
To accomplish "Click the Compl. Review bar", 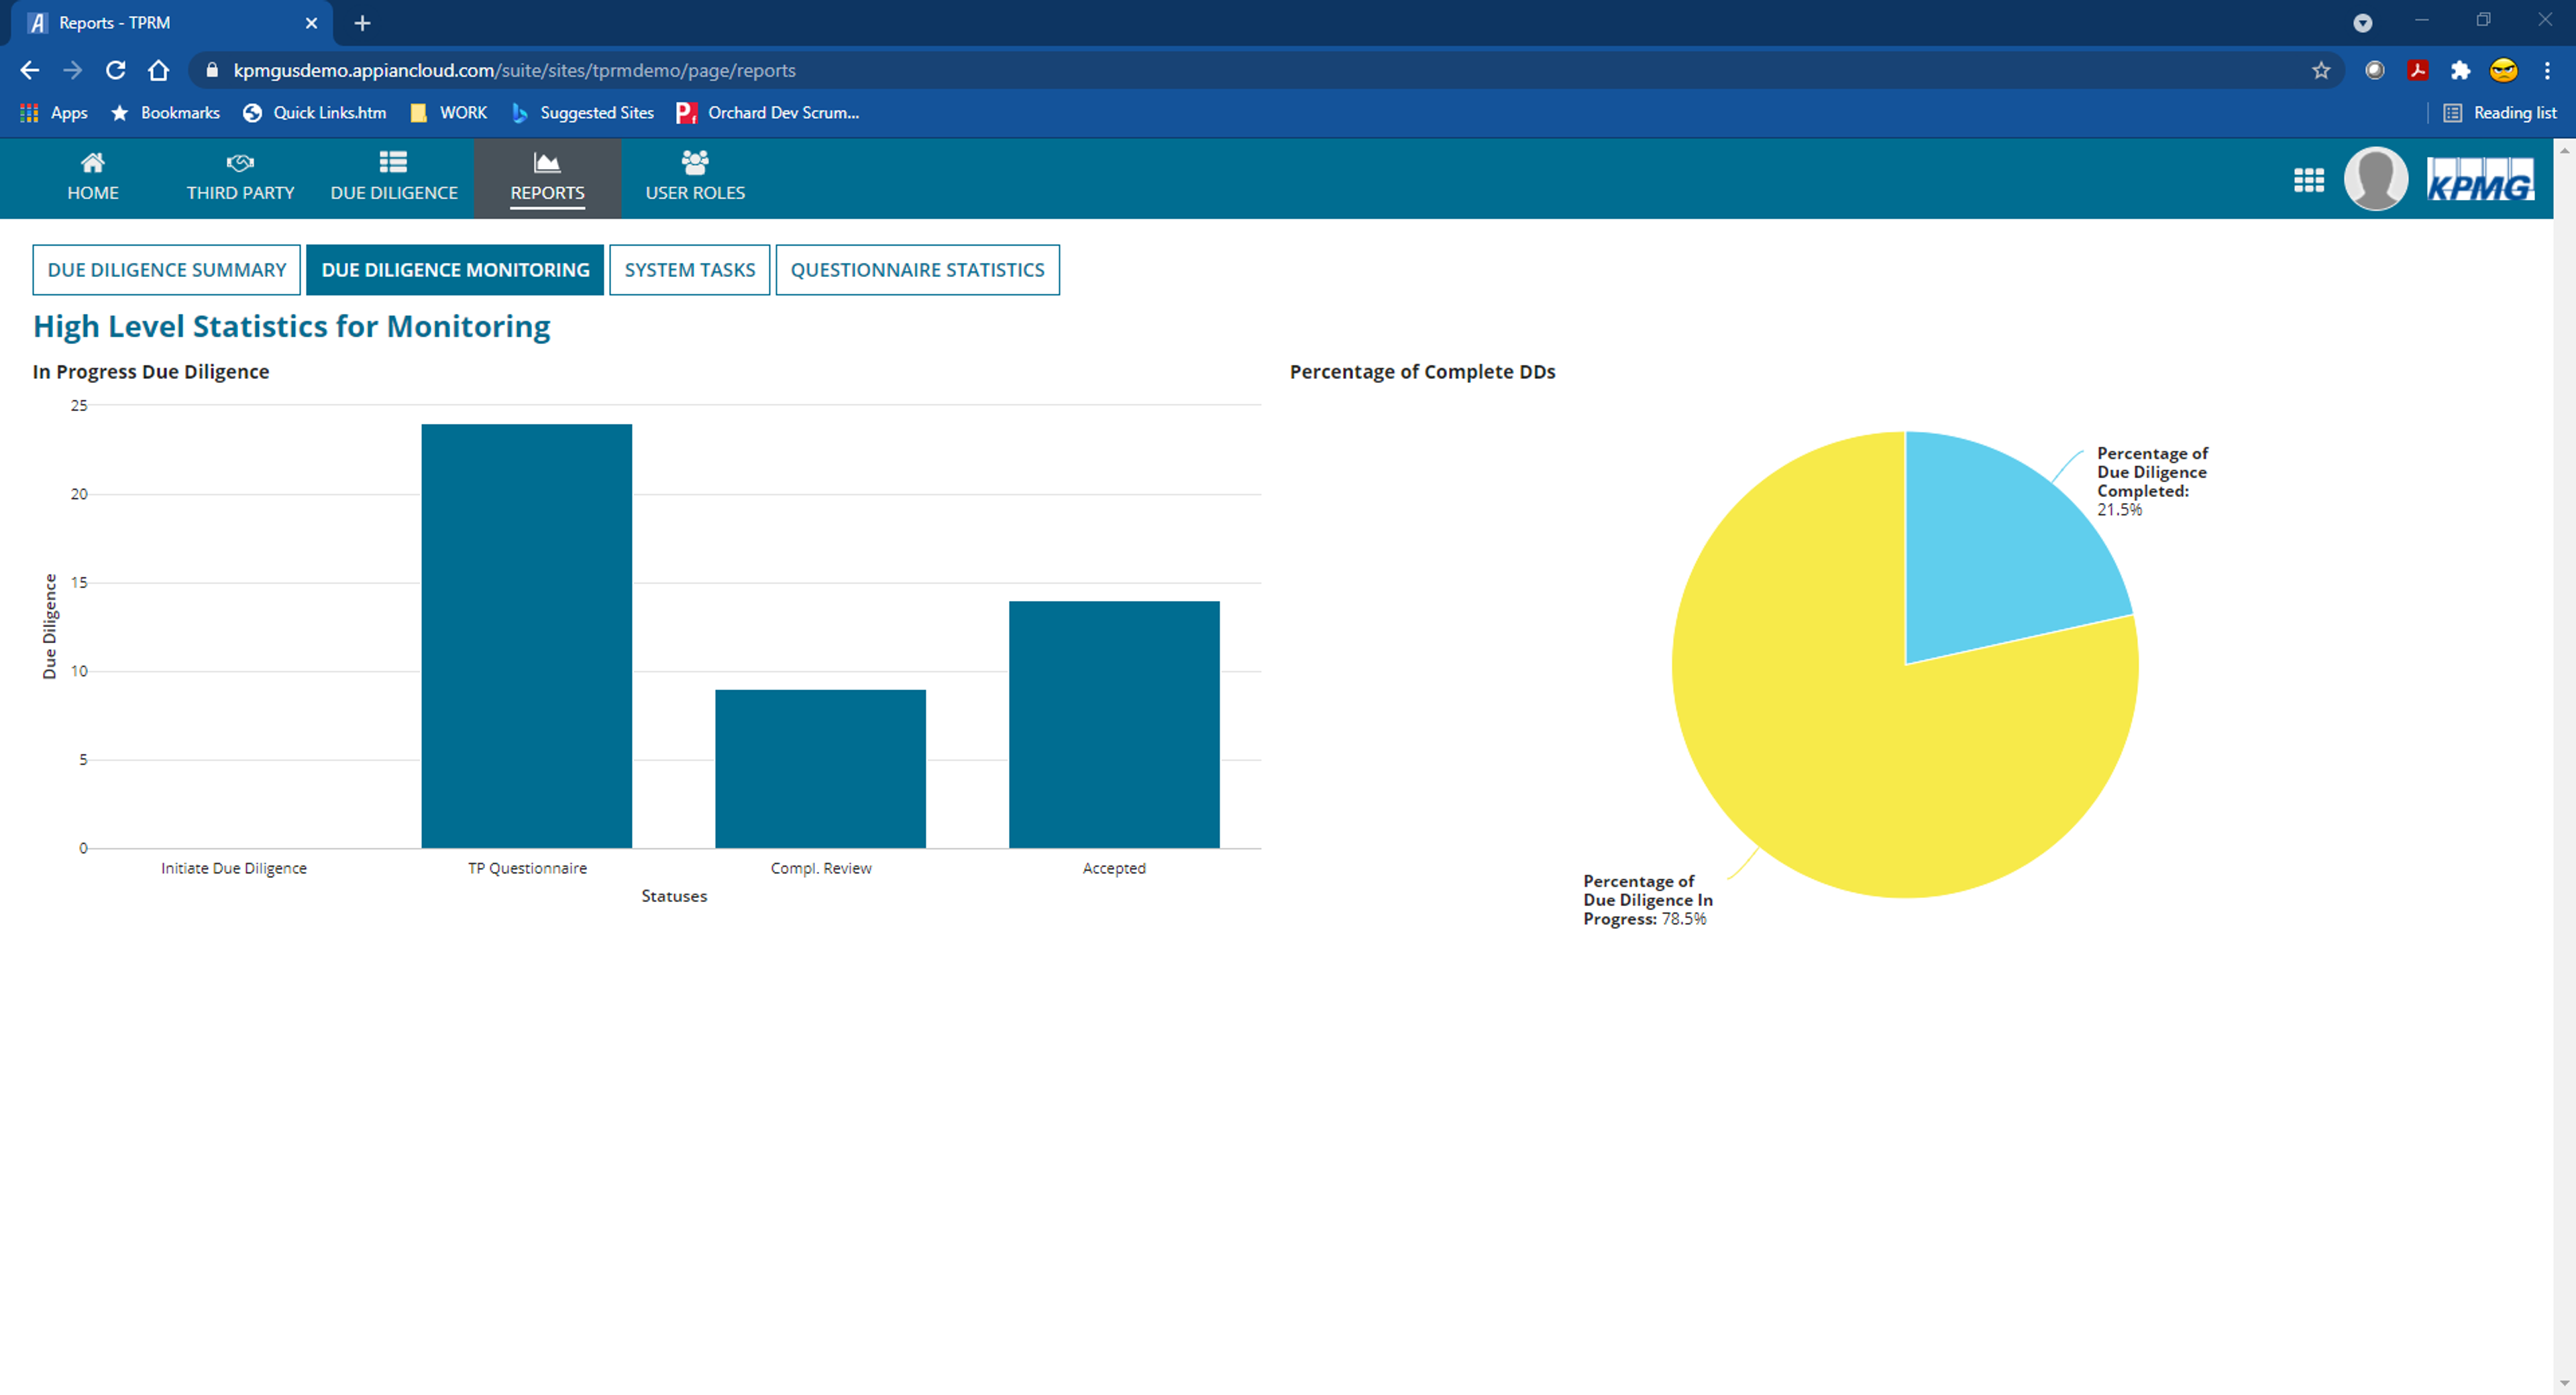I will [820, 769].
